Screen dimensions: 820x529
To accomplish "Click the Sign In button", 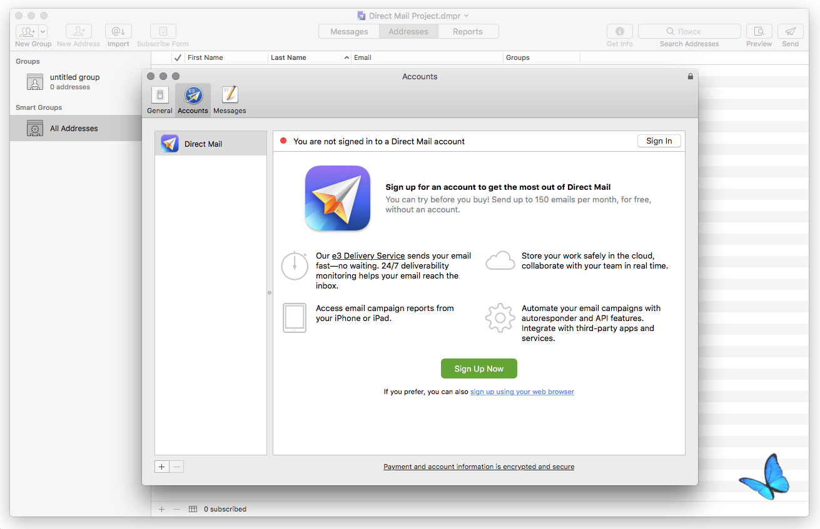I will tap(659, 141).
